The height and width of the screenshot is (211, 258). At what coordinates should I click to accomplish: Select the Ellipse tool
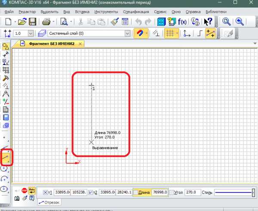(x=4, y=189)
